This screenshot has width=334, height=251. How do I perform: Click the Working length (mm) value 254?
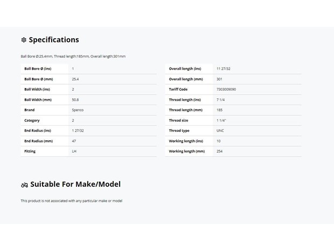[x=219, y=151]
